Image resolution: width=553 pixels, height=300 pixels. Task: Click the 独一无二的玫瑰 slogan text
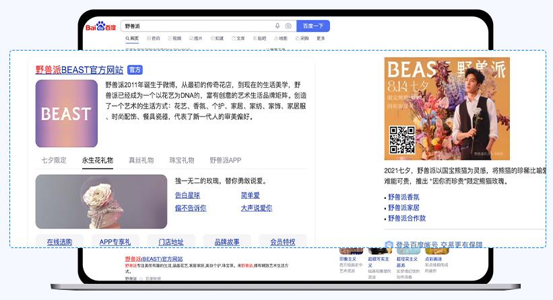222,181
